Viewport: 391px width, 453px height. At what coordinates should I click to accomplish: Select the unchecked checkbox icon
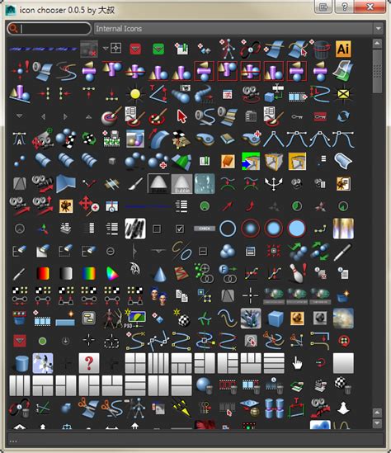pyautogui.click(x=157, y=229)
